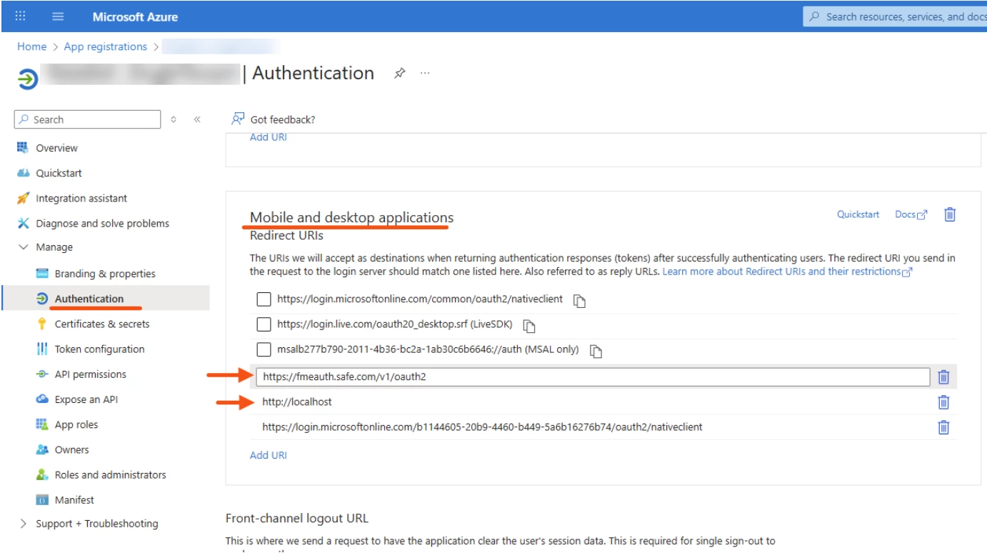987x558 pixels.
Task: Open Learn more about Redirect URIs link
Action: 787,271
